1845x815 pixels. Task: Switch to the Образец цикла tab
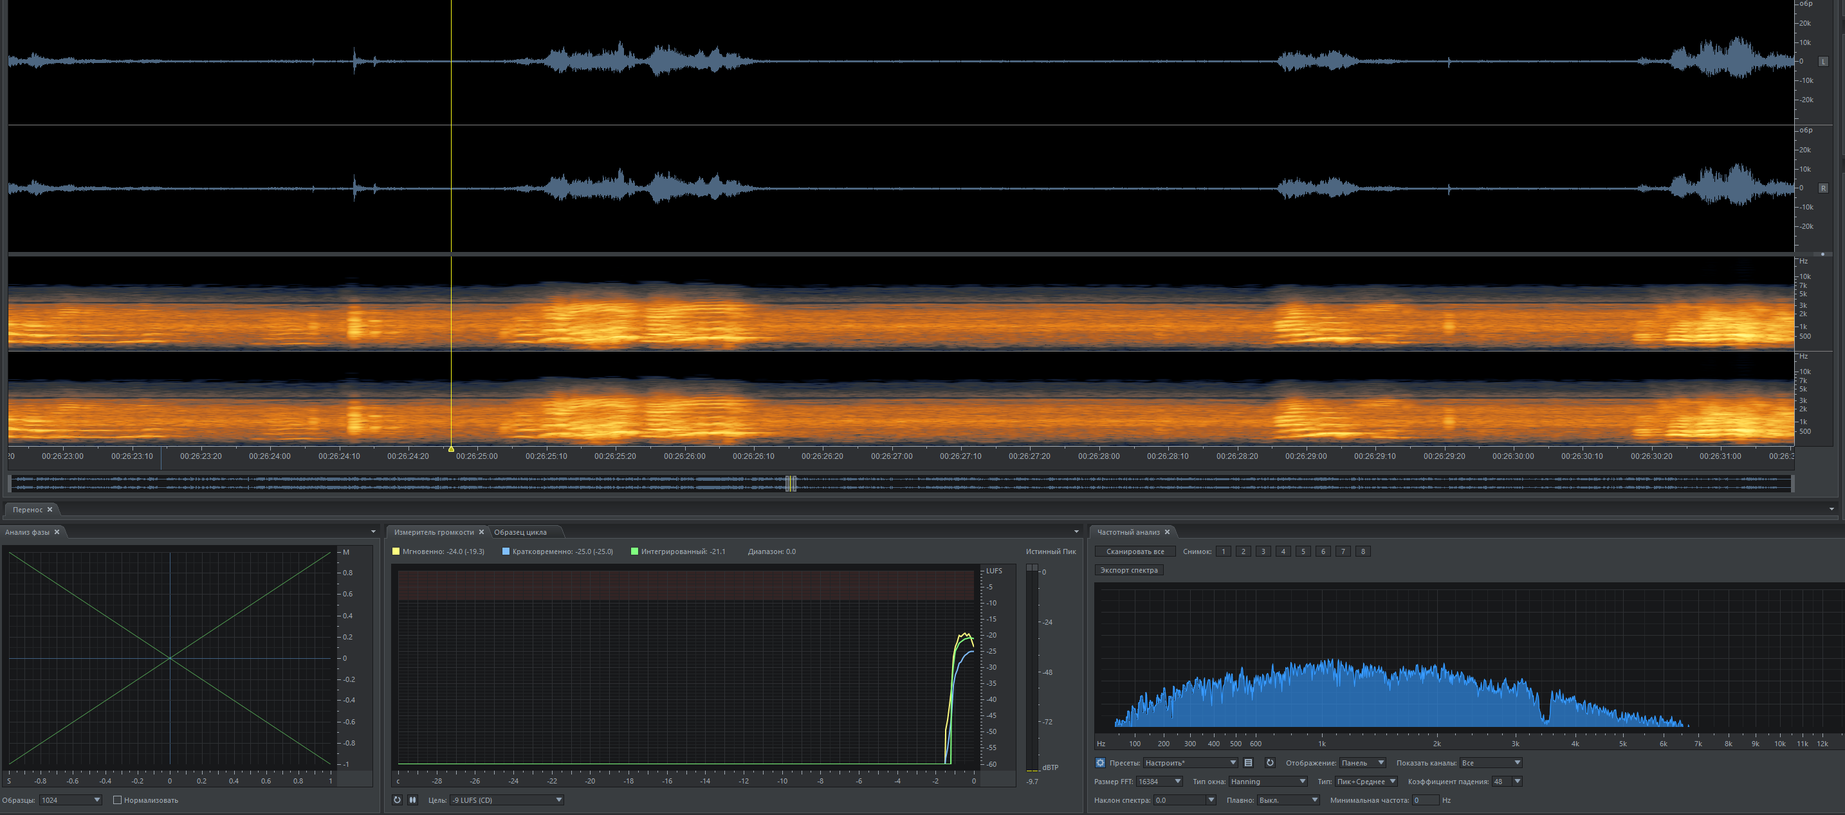[x=520, y=532]
